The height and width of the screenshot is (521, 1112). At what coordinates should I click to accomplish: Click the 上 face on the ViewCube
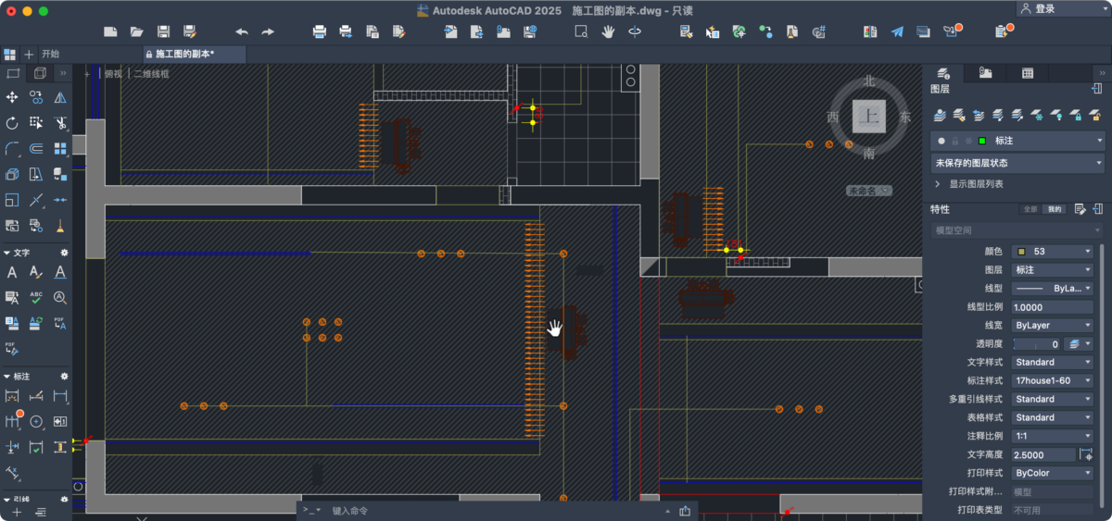click(x=868, y=116)
